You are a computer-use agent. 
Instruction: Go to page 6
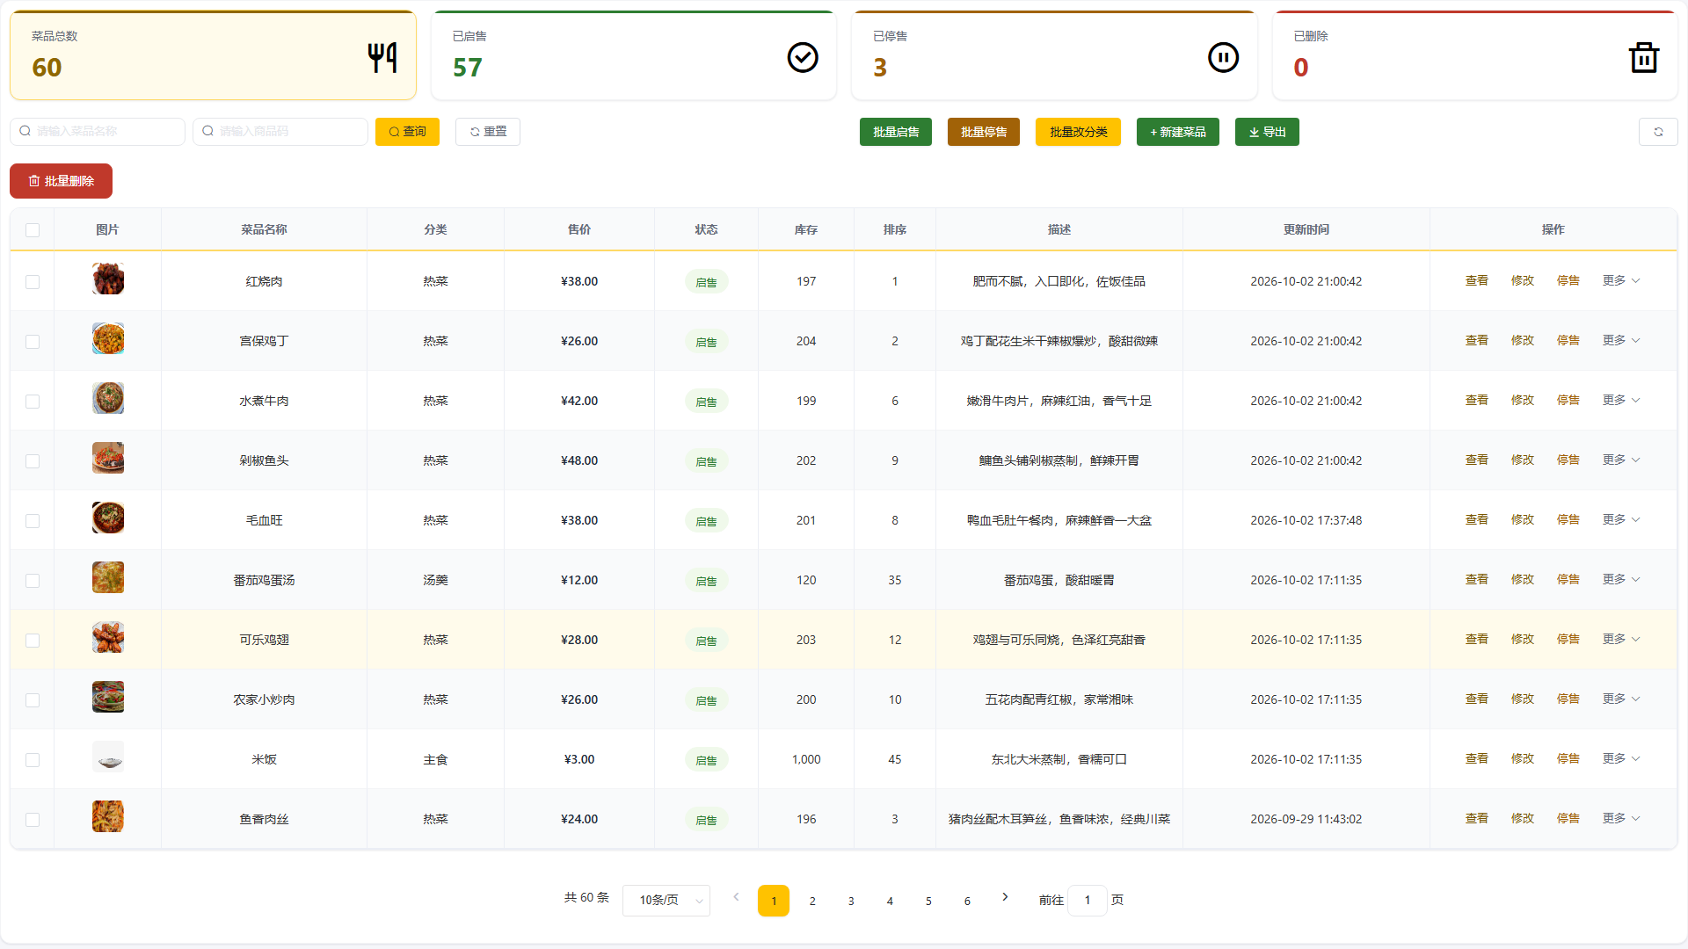click(967, 901)
